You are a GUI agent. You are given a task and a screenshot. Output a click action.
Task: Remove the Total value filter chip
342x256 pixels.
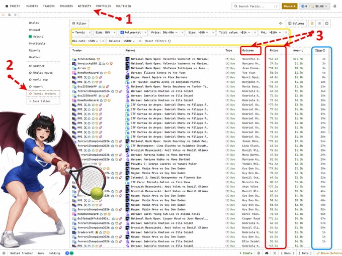[x=255, y=32]
